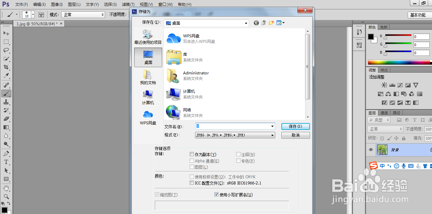432x214 pixels.
Task: Select the Brush tool in the toolbar
Action: [x=7, y=94]
